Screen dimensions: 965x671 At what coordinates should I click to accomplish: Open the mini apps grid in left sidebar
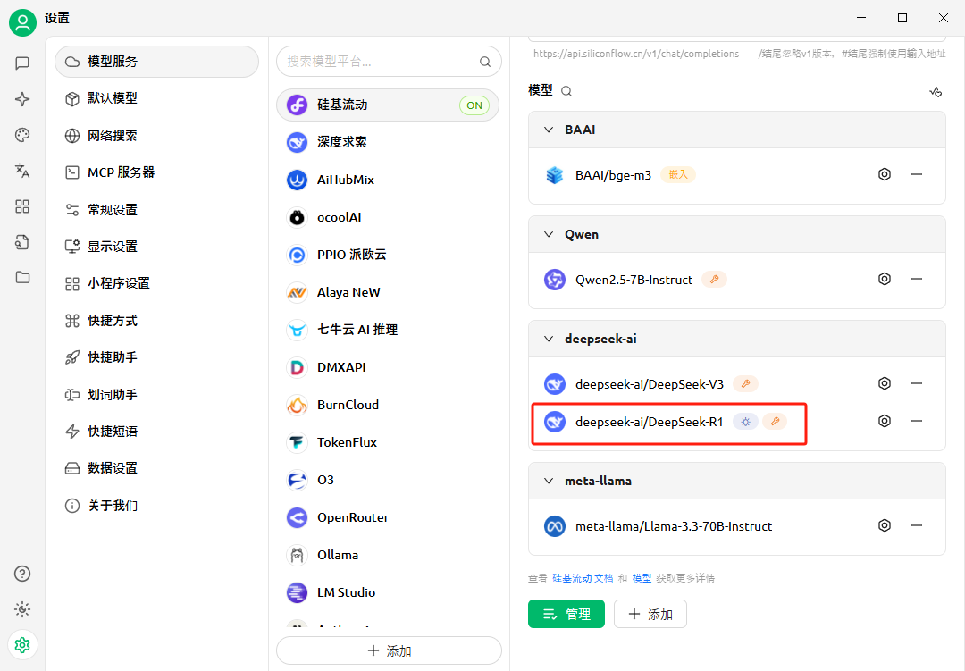pos(22,206)
